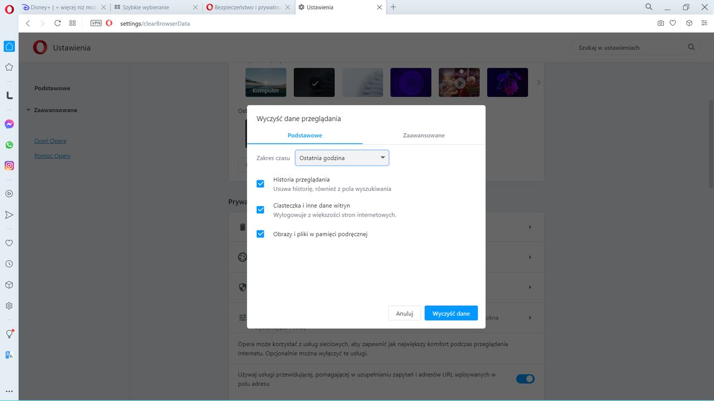
Task: Toggle the prediction service switch off
Action: (x=525, y=379)
